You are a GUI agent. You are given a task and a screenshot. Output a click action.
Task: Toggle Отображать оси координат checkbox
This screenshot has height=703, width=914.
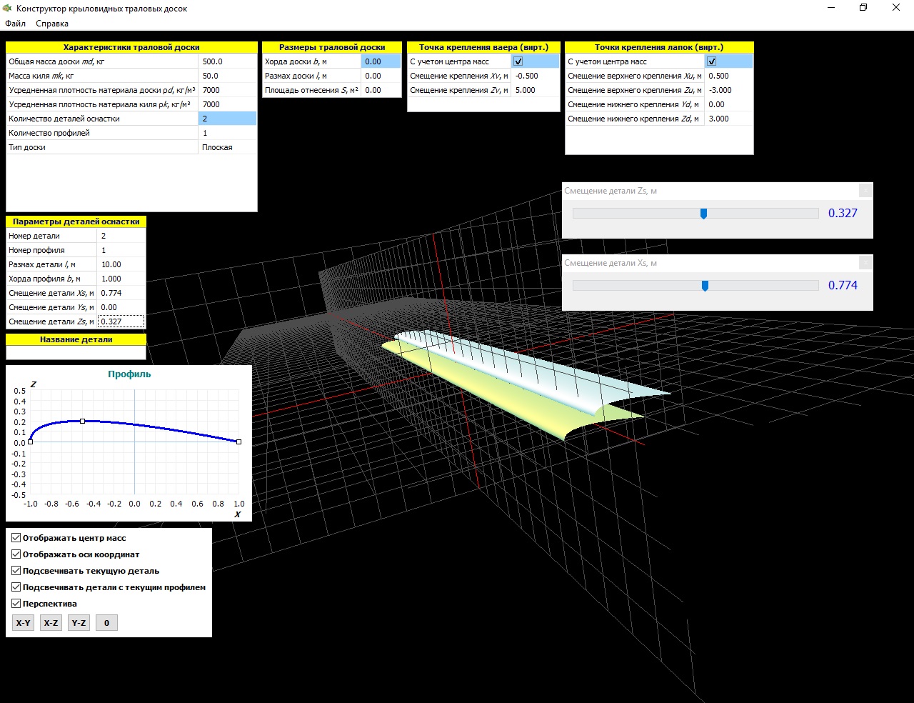[16, 554]
